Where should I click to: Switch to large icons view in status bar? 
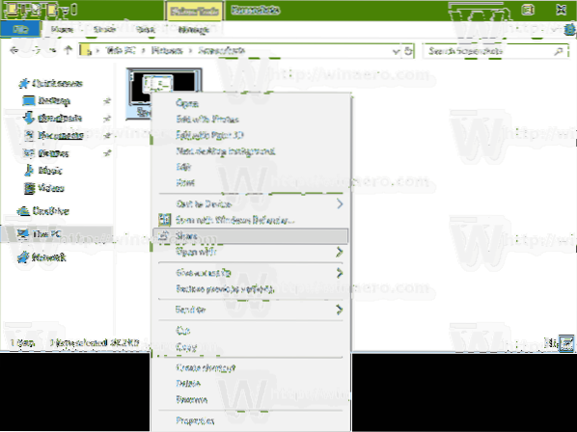coord(566,343)
